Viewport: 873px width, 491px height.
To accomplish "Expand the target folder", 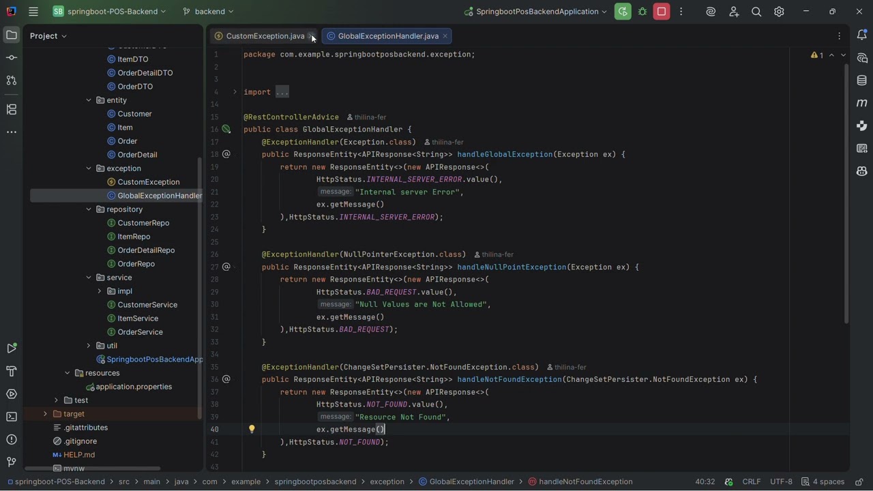I will point(45,414).
